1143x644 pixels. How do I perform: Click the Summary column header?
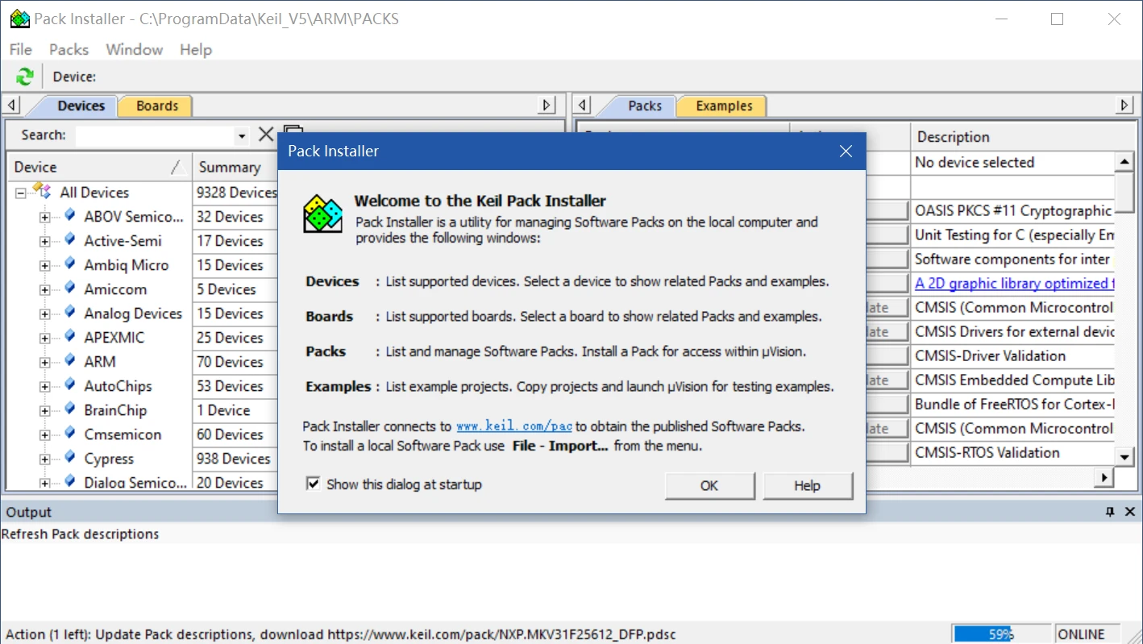tap(234, 167)
